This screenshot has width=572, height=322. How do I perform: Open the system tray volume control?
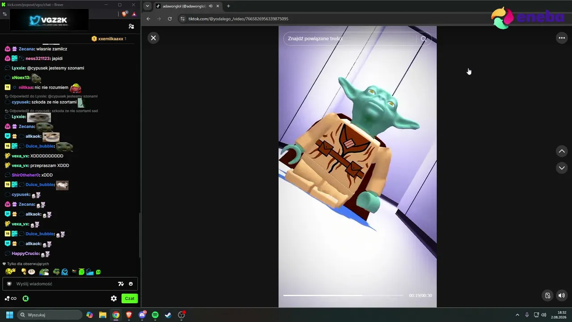click(544, 315)
